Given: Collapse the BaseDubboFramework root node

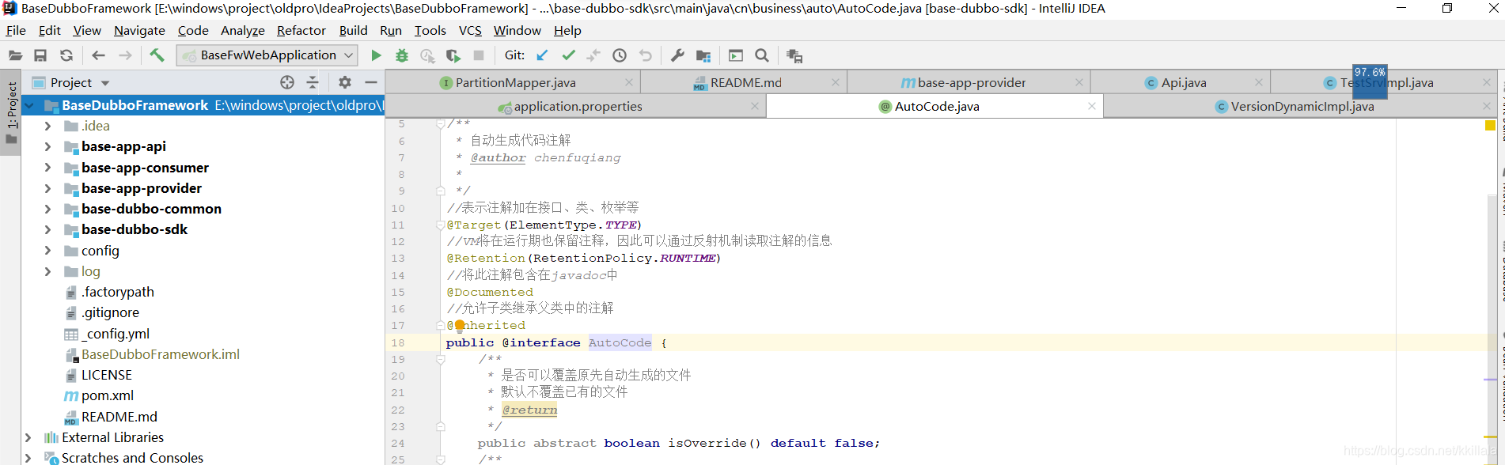Looking at the screenshot, I should 29,105.
